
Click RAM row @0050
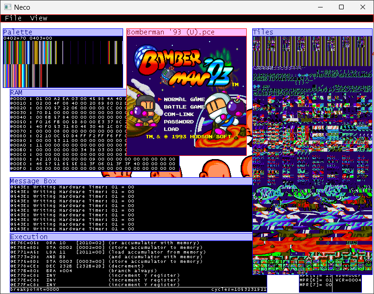click(x=68, y=122)
